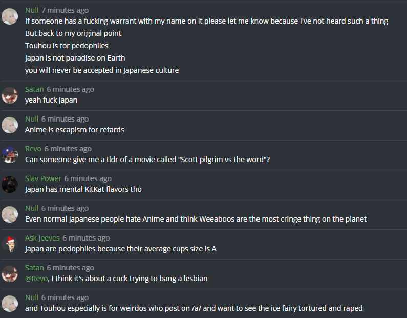Click the timestamp next to Slav Power

click(x=88, y=178)
